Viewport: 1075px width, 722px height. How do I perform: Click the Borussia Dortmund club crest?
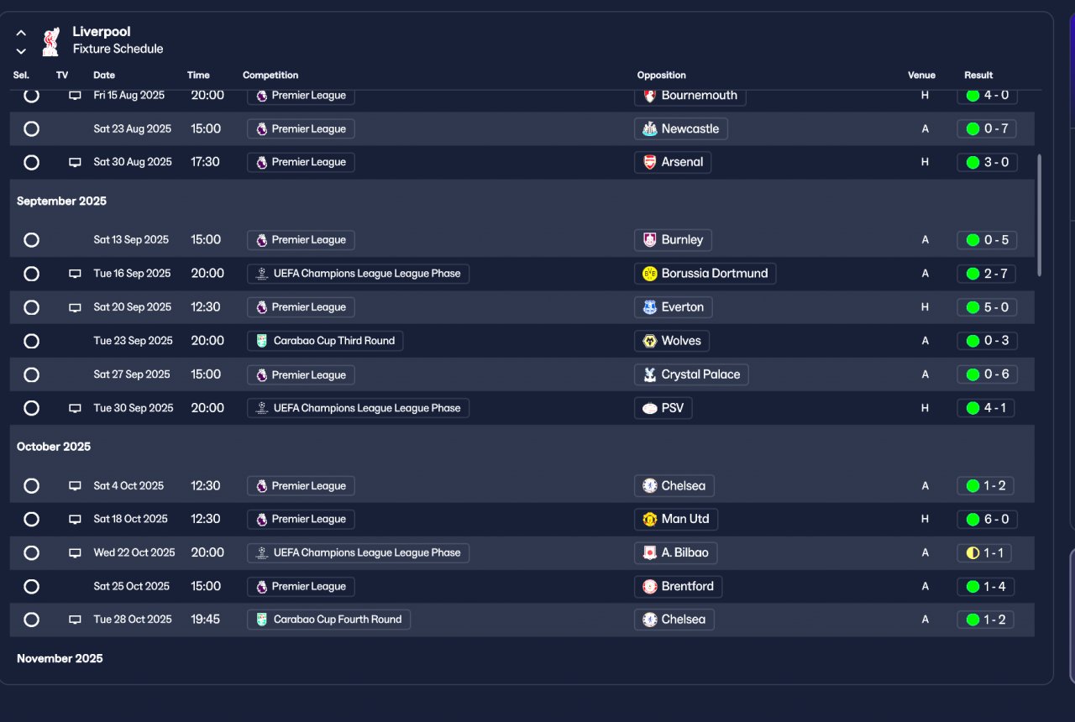pyautogui.click(x=649, y=274)
